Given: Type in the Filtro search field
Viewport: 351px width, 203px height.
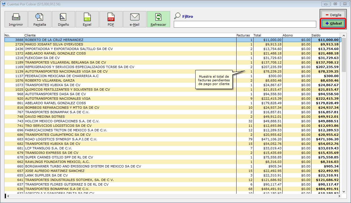Looking at the screenshot, I should click(245, 24).
